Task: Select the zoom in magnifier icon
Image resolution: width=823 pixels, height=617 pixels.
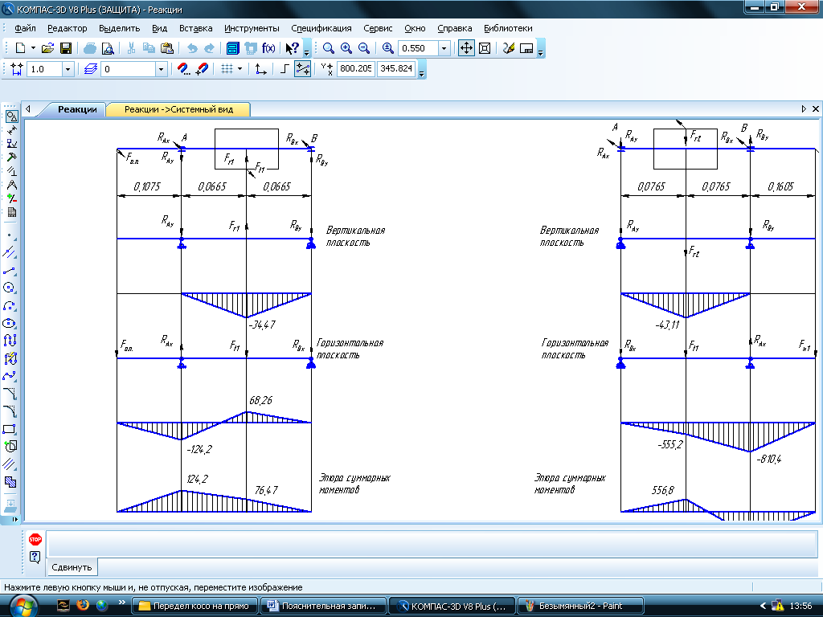Action: [x=346, y=48]
